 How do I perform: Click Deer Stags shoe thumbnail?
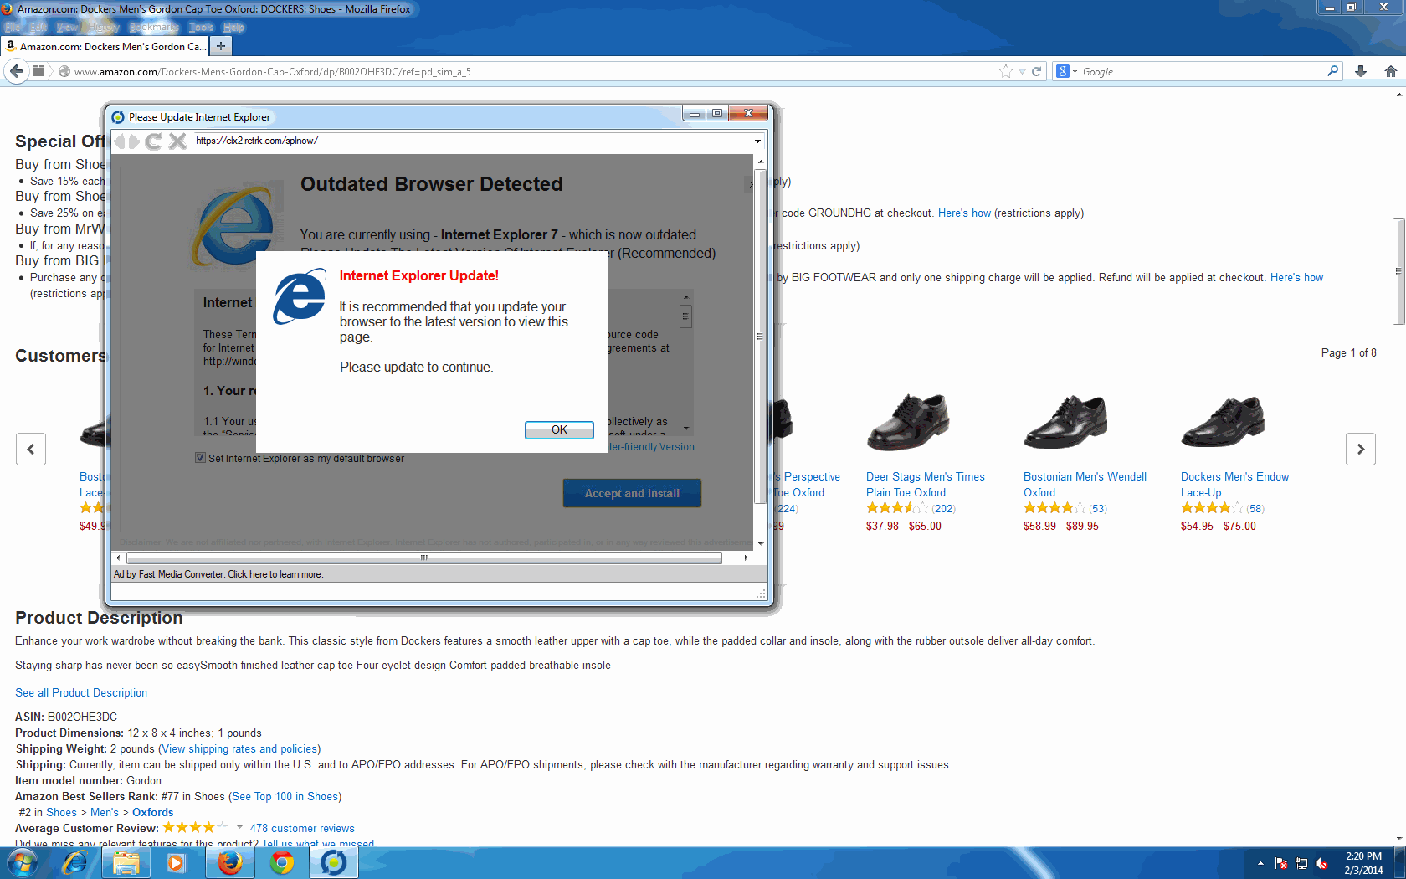coord(908,421)
